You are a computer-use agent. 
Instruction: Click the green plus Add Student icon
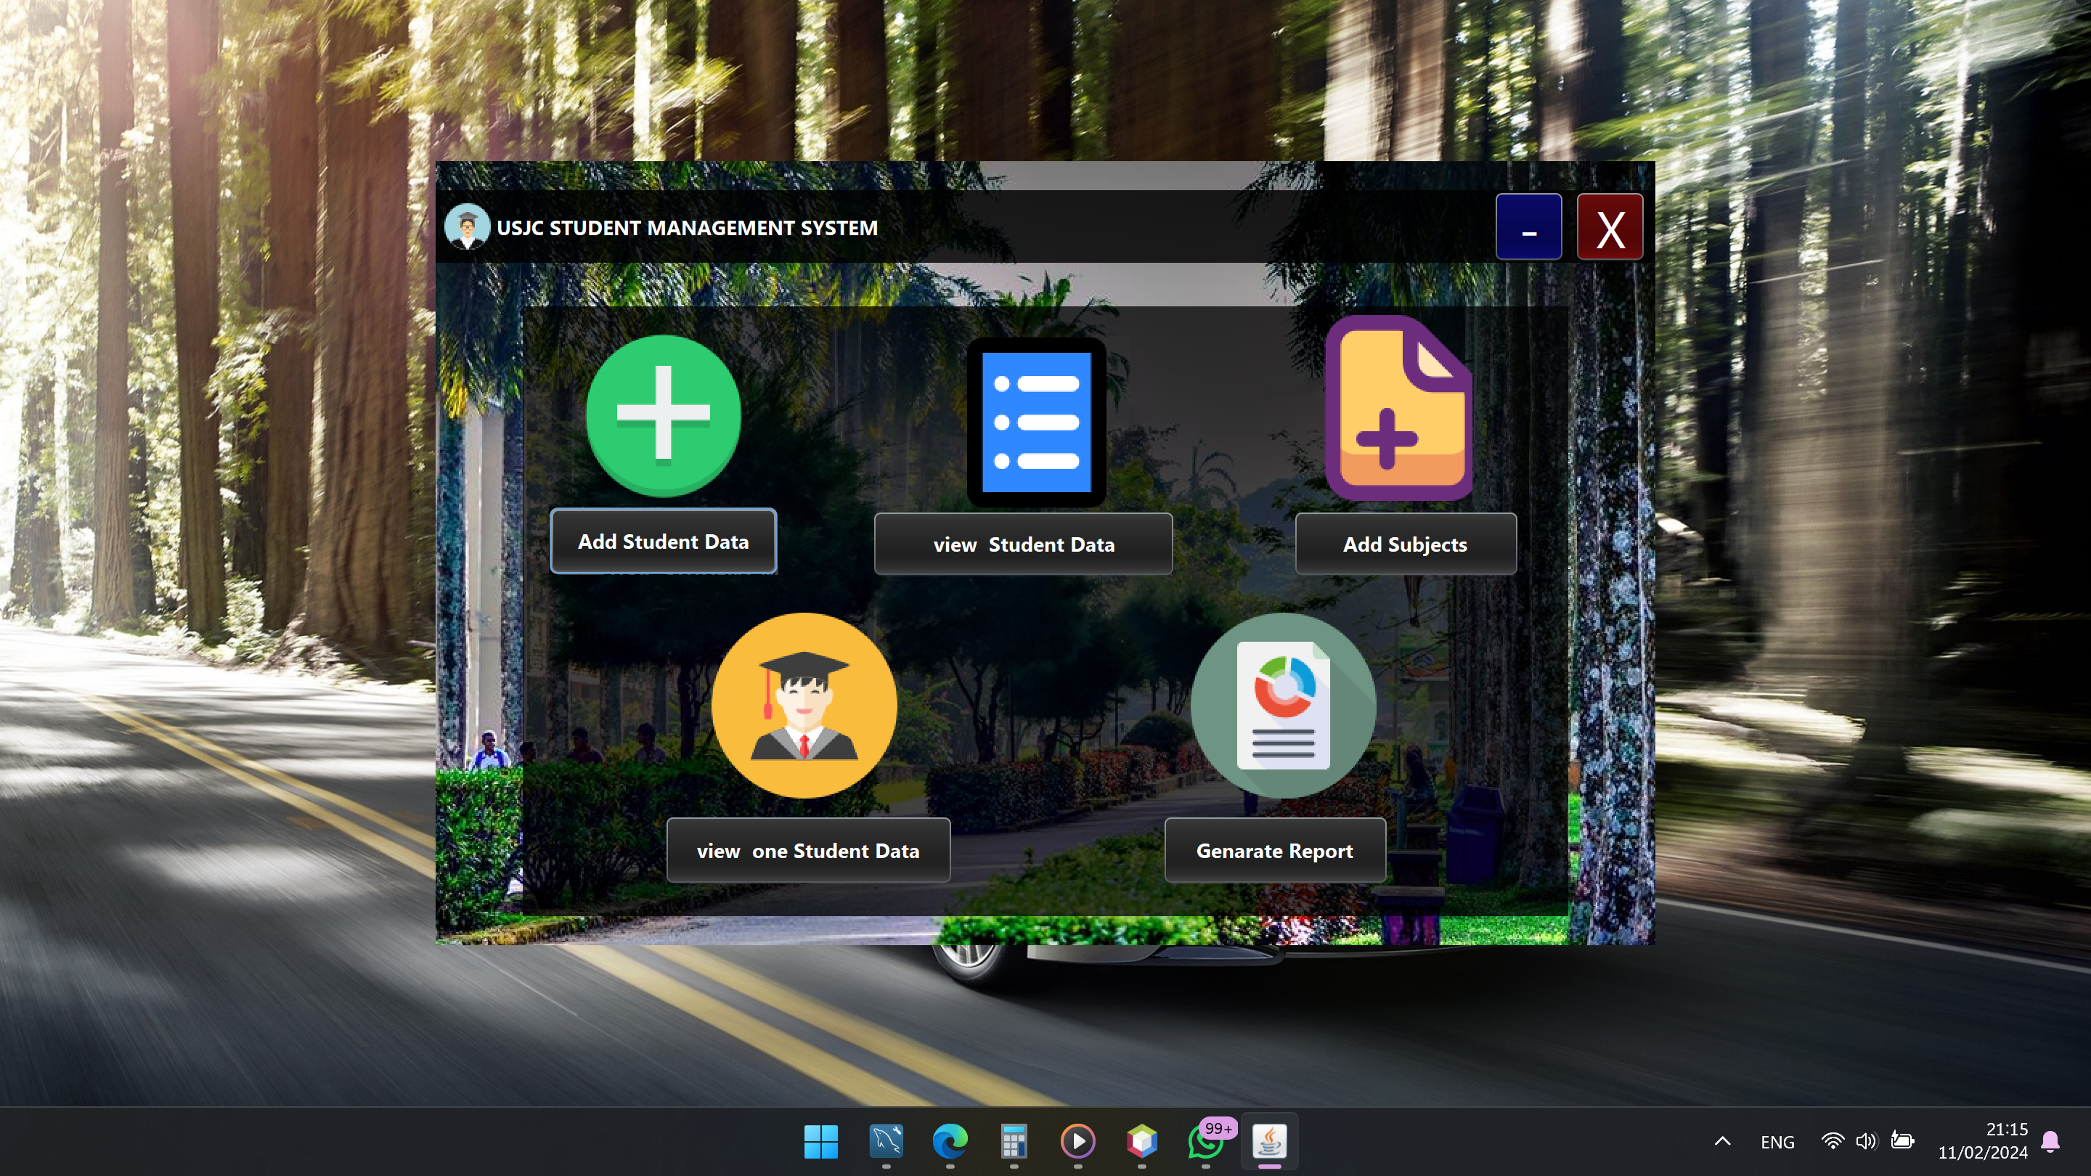663,415
